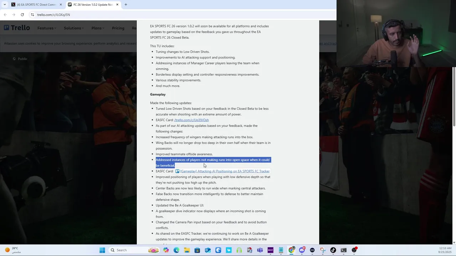
Task: Open the NEXT app in taskbar
Action: [x=270, y=250]
